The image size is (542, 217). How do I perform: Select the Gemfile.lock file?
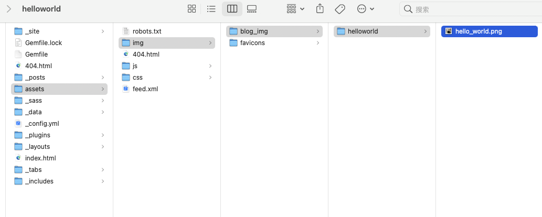pyautogui.click(x=43, y=43)
